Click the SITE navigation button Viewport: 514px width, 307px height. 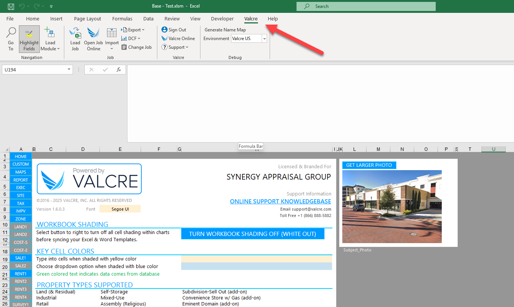click(21, 195)
